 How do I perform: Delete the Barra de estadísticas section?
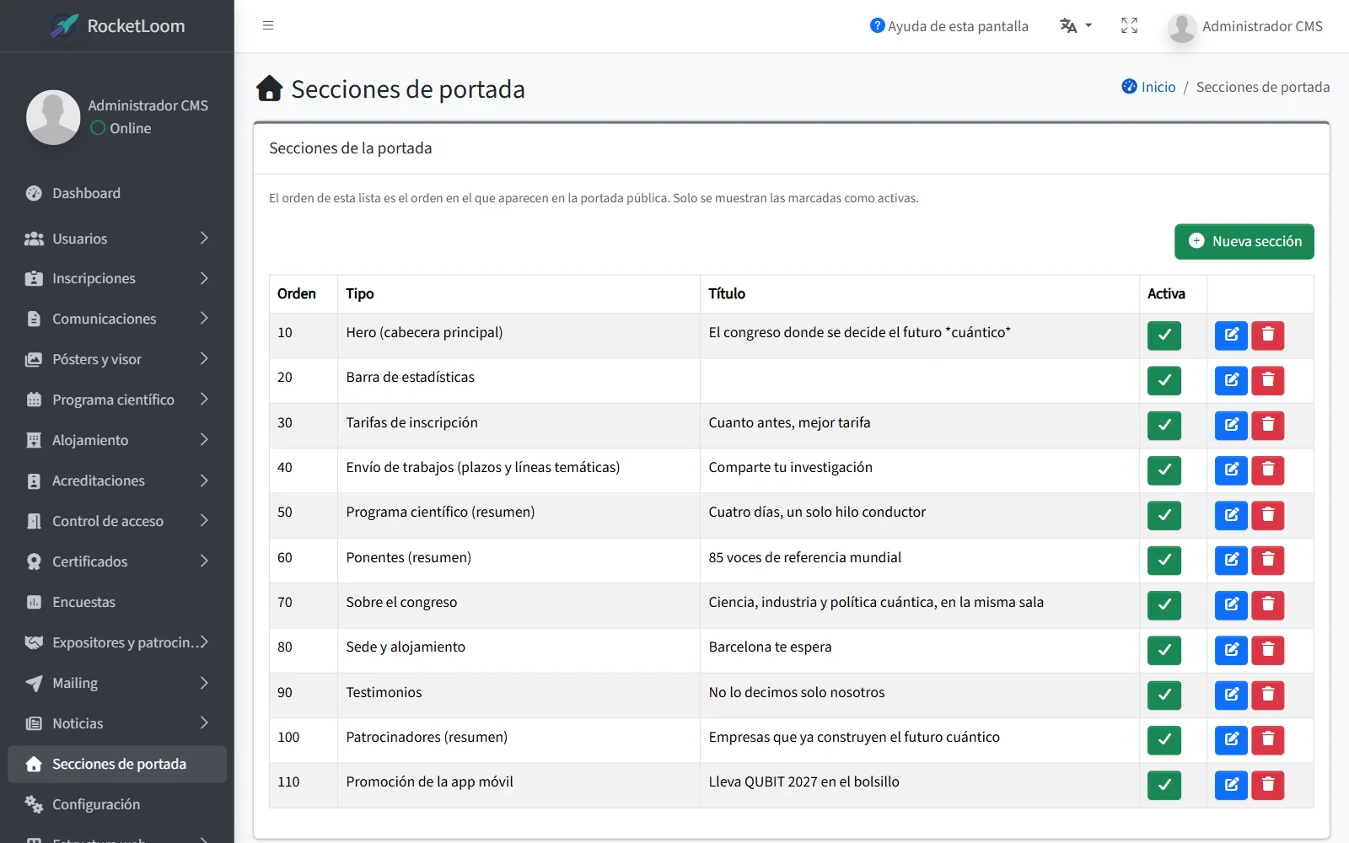[x=1268, y=380]
